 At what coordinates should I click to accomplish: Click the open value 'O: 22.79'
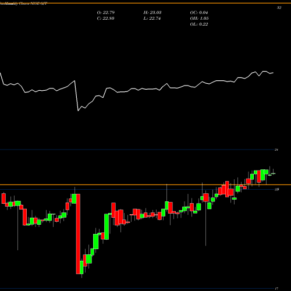[106, 13]
